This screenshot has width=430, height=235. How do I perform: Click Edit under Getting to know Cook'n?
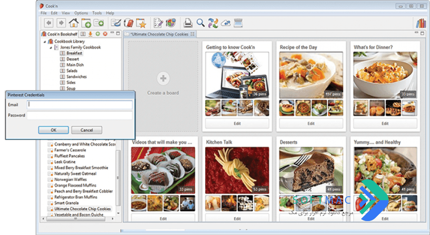point(237,124)
